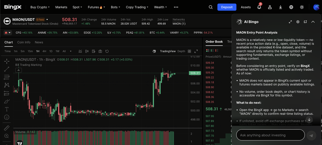Switch chart to Depth view
Screen dimensions: 322x145
tap(181, 51)
